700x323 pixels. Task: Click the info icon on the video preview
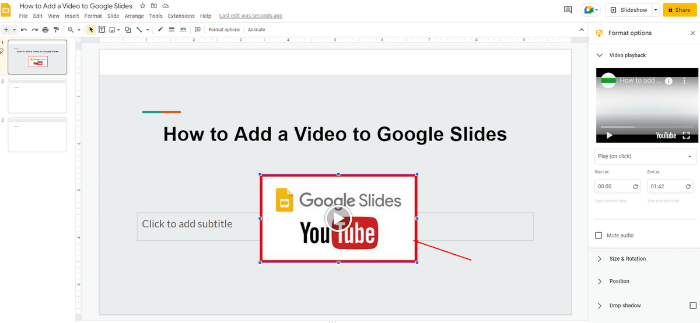pos(669,81)
